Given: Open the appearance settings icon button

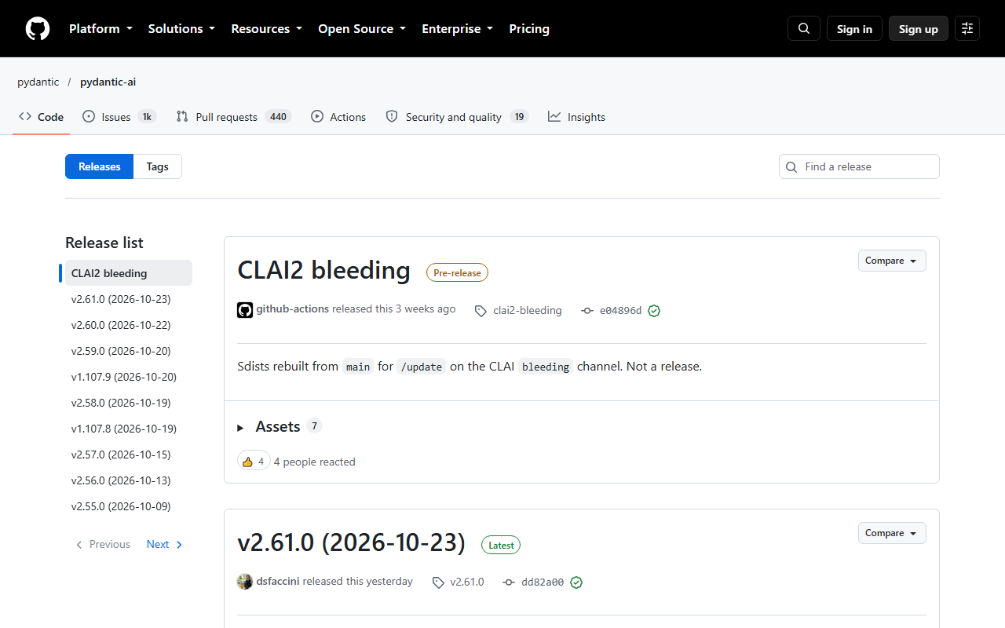Looking at the screenshot, I should coord(967,29).
